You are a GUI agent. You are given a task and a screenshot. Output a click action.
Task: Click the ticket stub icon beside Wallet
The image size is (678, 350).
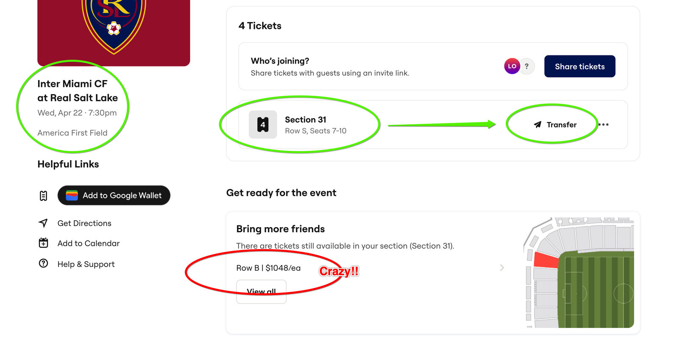point(43,196)
